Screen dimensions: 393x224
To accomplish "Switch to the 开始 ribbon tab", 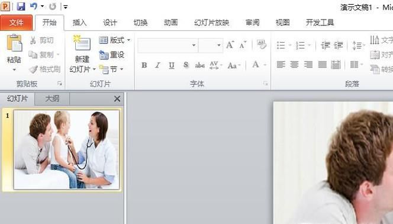I will [x=49, y=23].
